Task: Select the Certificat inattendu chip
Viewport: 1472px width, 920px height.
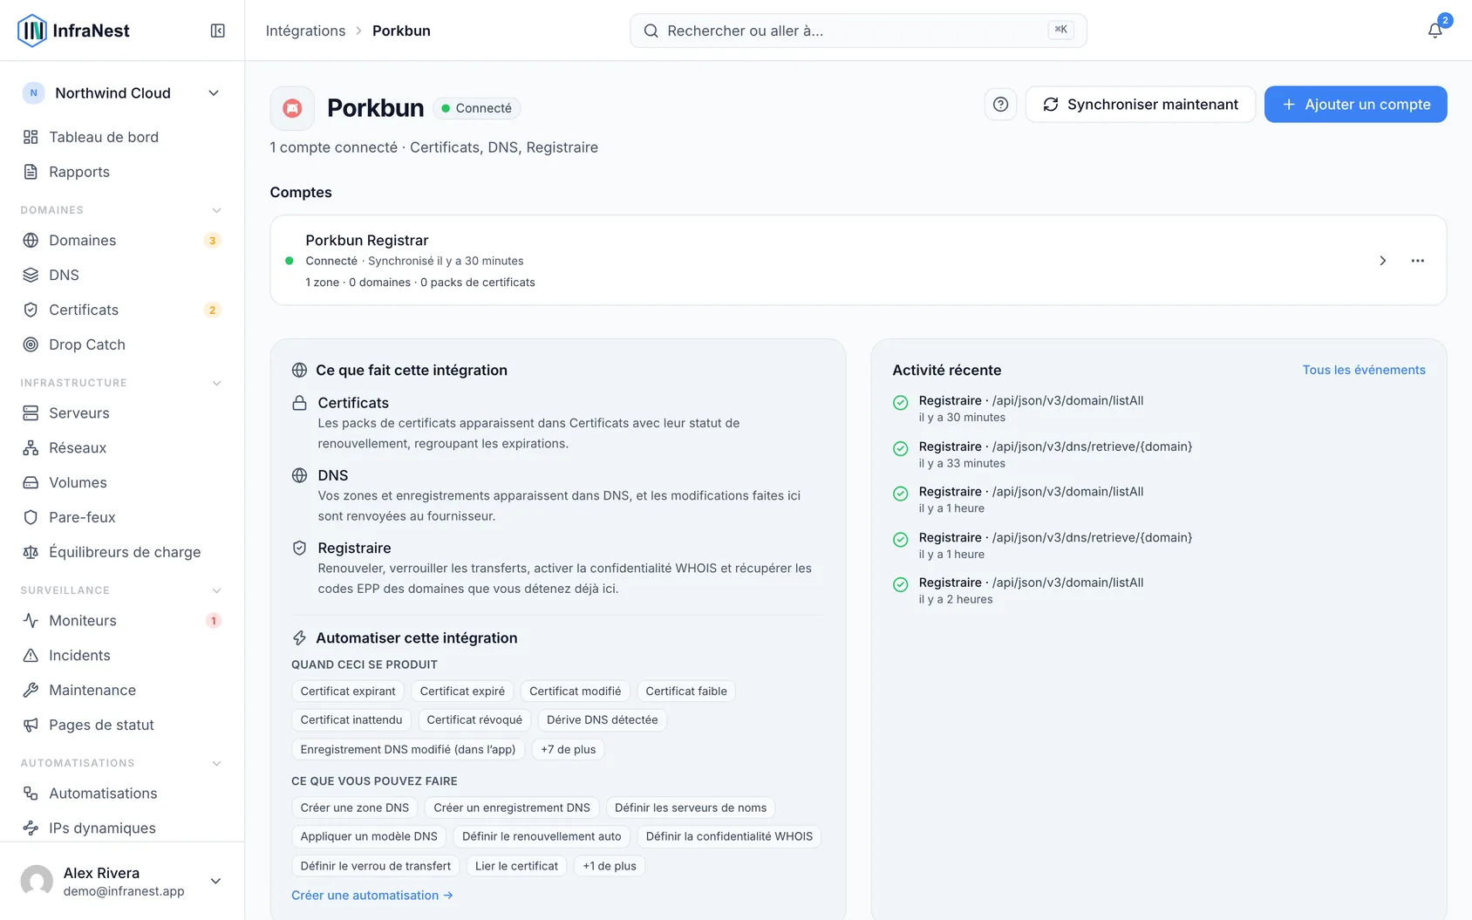Action: point(351,720)
